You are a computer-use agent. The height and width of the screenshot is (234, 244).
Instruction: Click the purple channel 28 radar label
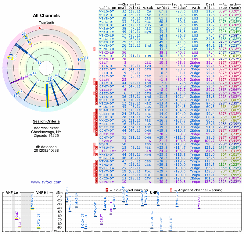(22, 79)
